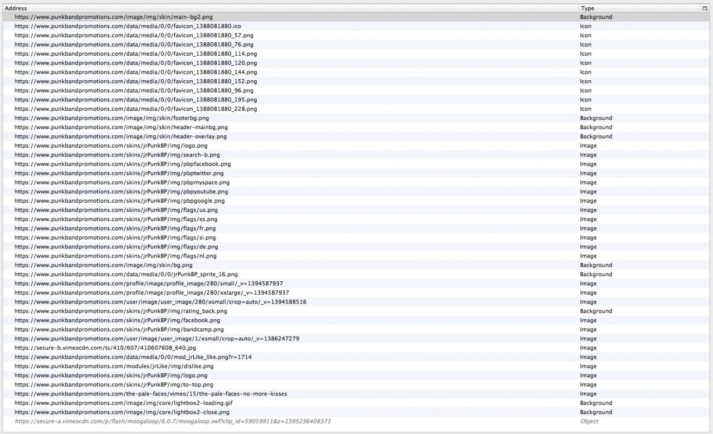Click the favicon_1388081880_96.png entry
This screenshot has width=713, height=434.
coord(356,91)
